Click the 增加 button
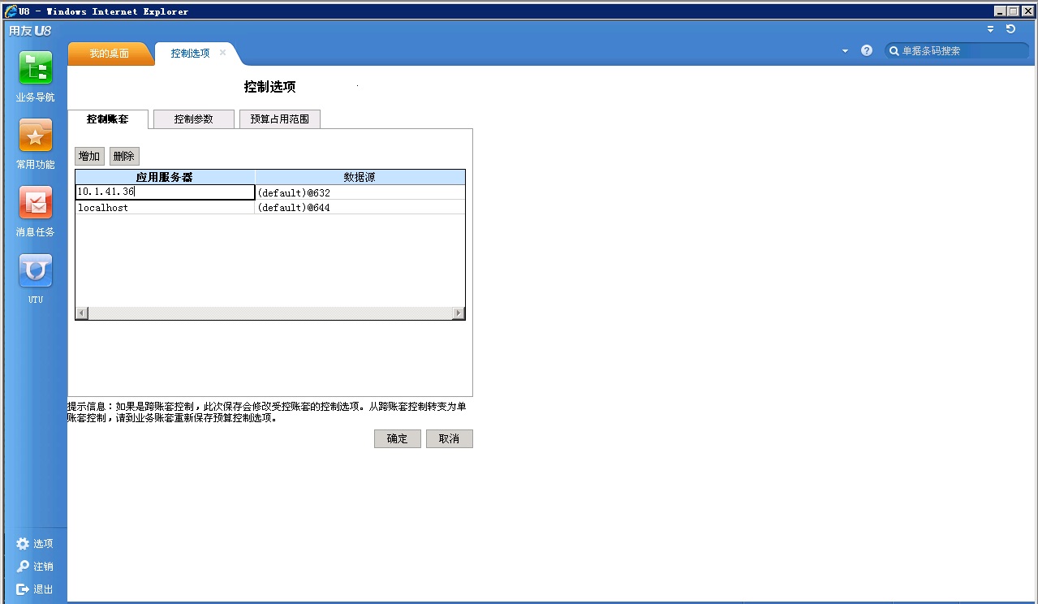 pos(89,156)
